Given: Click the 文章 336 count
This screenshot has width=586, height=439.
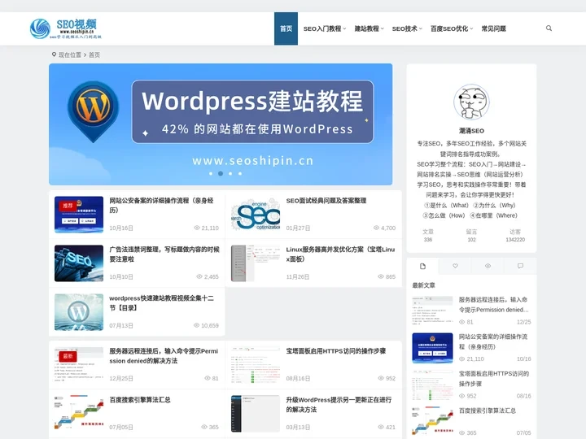Looking at the screenshot, I should click(x=428, y=236).
